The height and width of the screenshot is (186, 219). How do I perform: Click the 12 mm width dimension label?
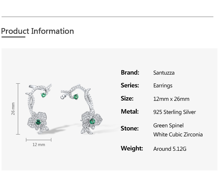pos(39,145)
